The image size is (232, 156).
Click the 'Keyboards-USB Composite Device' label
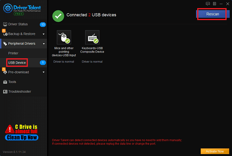click(92, 50)
